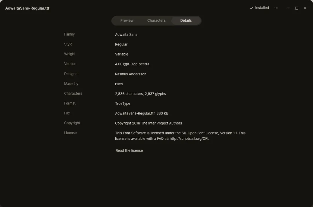The width and height of the screenshot is (313, 207).
Task: Open the Read the license link
Action: [129, 150]
